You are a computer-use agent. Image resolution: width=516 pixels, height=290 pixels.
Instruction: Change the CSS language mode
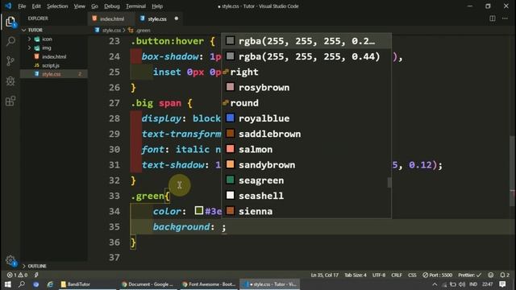pos(412,275)
